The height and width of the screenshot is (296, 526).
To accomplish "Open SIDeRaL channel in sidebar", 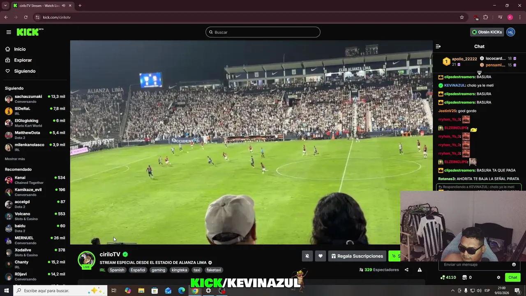I will [35, 111].
